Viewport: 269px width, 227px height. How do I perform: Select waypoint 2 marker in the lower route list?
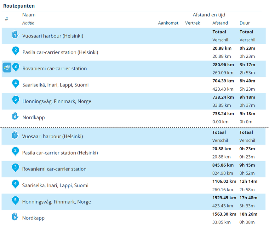15,151
